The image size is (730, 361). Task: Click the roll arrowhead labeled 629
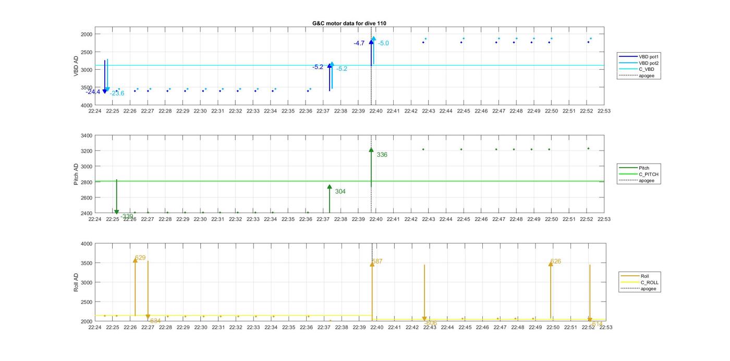click(135, 260)
